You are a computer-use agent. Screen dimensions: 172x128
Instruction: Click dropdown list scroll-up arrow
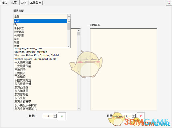tap(69, 21)
